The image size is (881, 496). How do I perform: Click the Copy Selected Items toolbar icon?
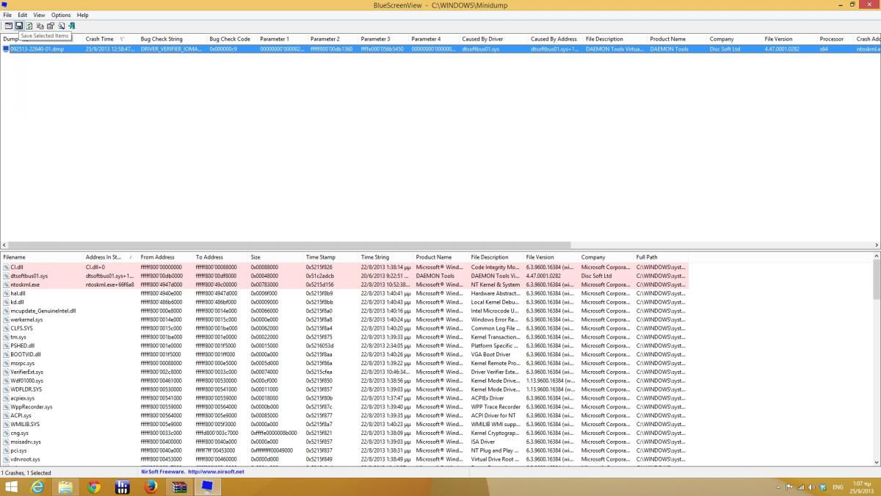pos(40,26)
